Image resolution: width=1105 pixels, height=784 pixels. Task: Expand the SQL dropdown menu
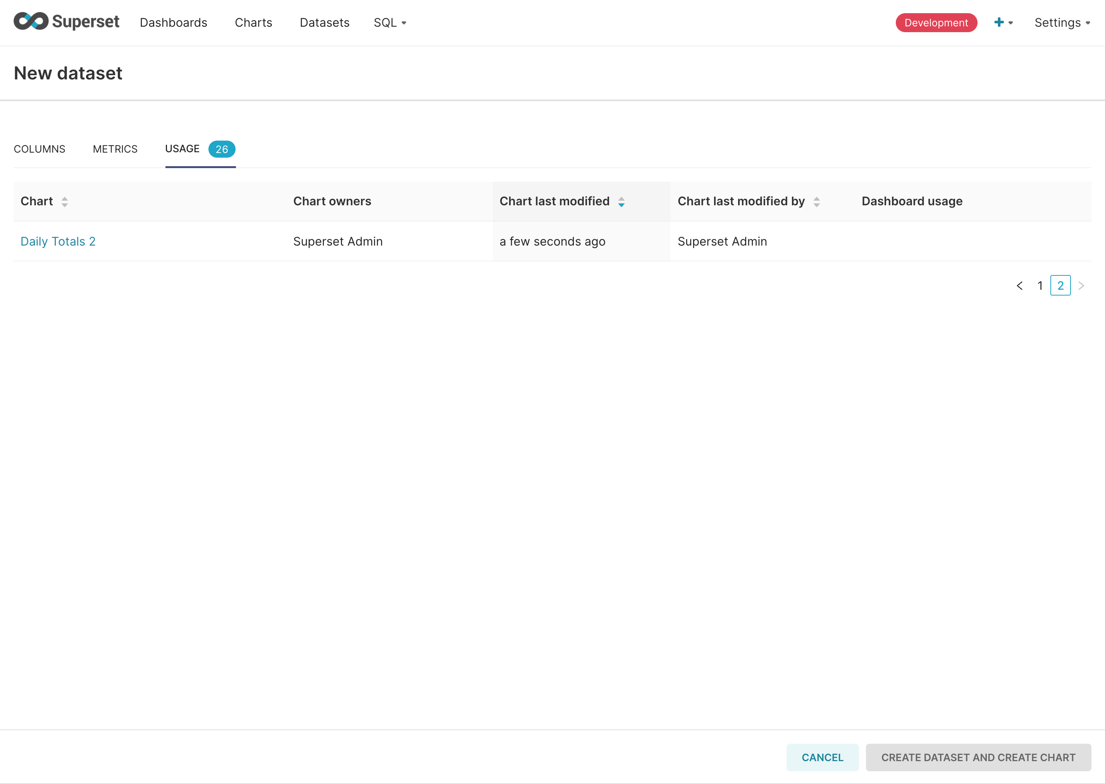pos(389,23)
